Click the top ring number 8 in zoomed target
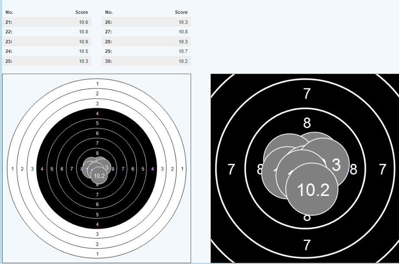The height and width of the screenshot is (264, 399). pos(307,123)
